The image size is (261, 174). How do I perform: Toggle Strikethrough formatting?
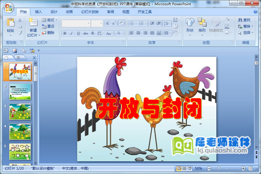coord(85,33)
